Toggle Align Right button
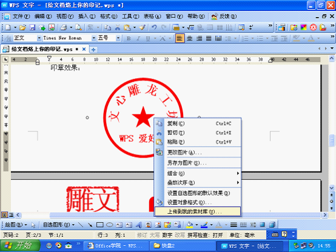This screenshot has height=252, width=336. click(x=199, y=38)
